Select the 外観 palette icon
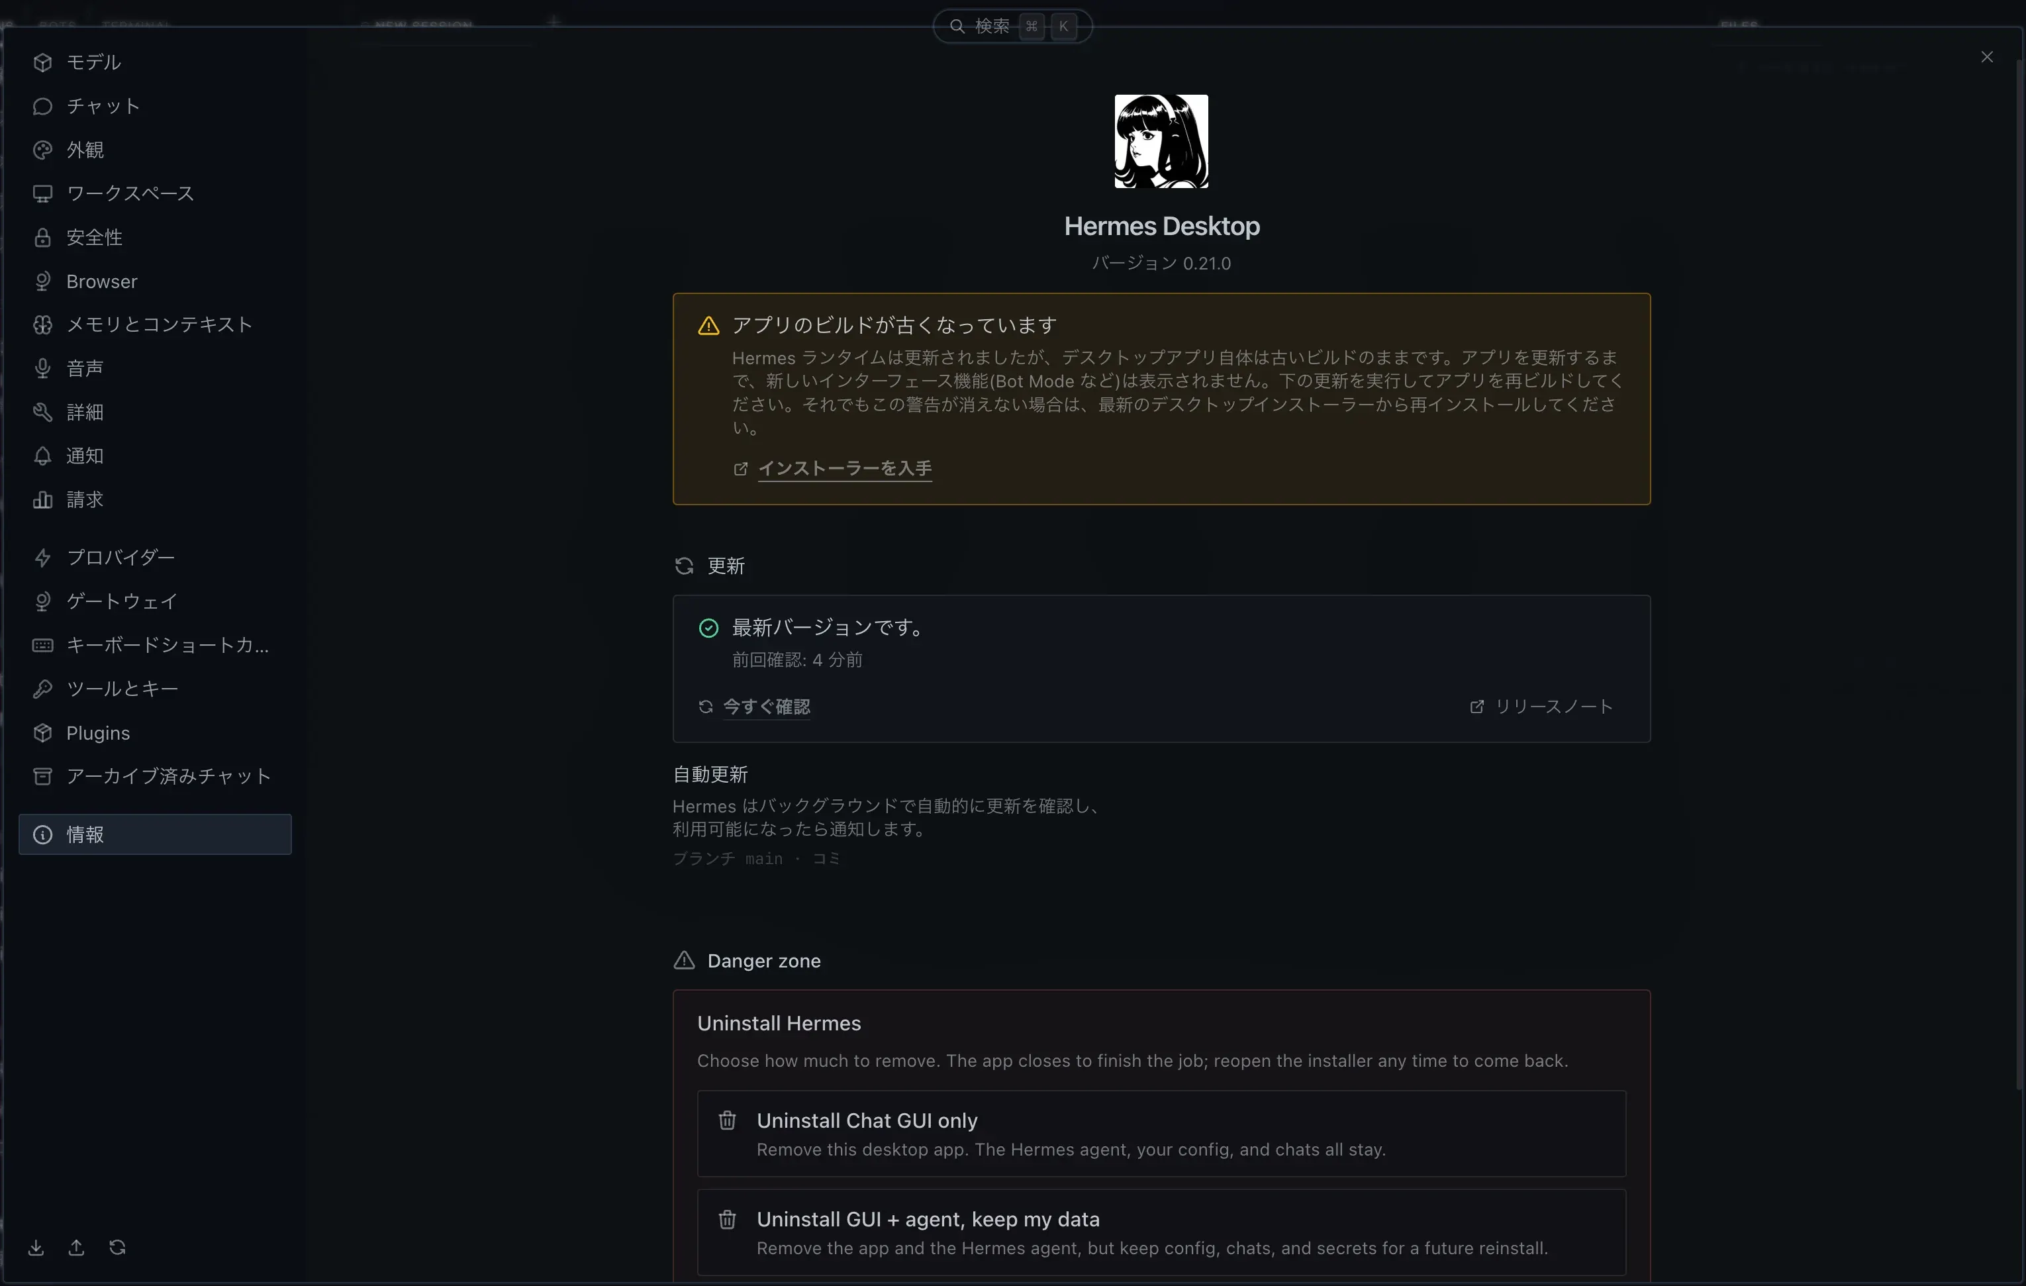2026x1286 pixels. pyautogui.click(x=42, y=150)
